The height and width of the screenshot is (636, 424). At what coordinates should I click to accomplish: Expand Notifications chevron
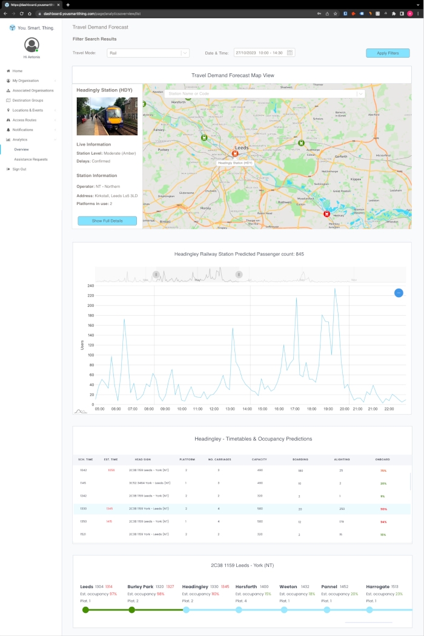pyautogui.click(x=55, y=130)
